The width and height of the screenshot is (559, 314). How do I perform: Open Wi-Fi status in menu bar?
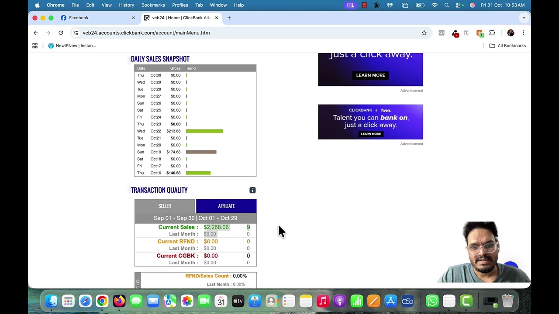[435, 5]
